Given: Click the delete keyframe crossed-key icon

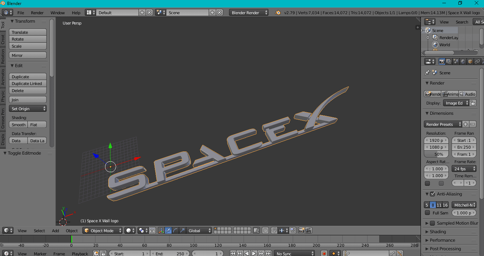Looking at the screenshot, I should [x=400, y=254].
